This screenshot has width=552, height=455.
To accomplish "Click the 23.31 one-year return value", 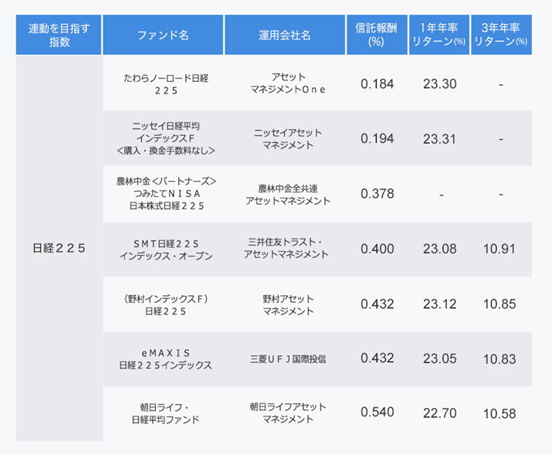I will (439, 138).
